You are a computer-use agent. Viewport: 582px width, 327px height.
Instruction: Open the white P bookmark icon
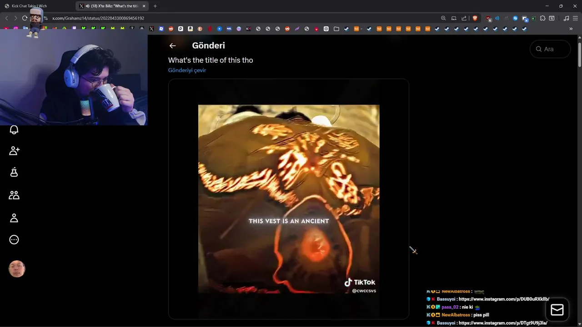[x=181, y=29]
